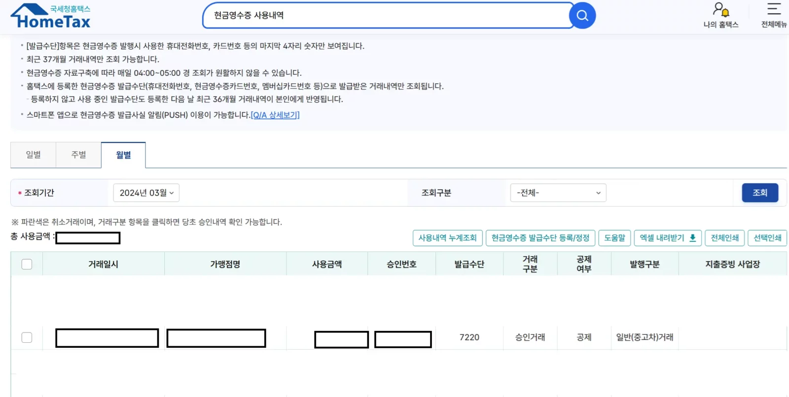Open the 전체메뉴 hamburger menu
This screenshot has width=789, height=397.
coord(774,16)
